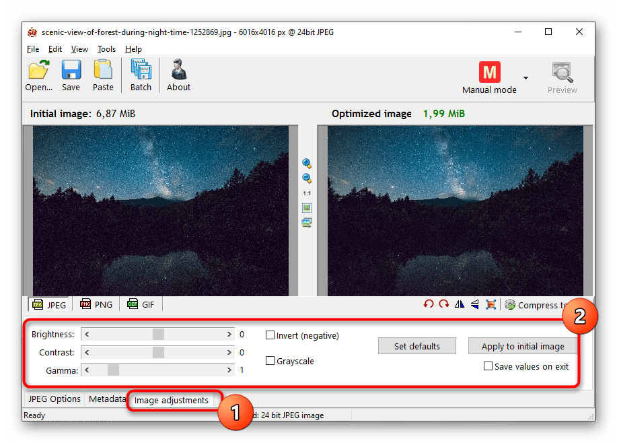The height and width of the screenshot is (443, 617).
Task: Click the Contrast slider thumb
Action: 158,352
